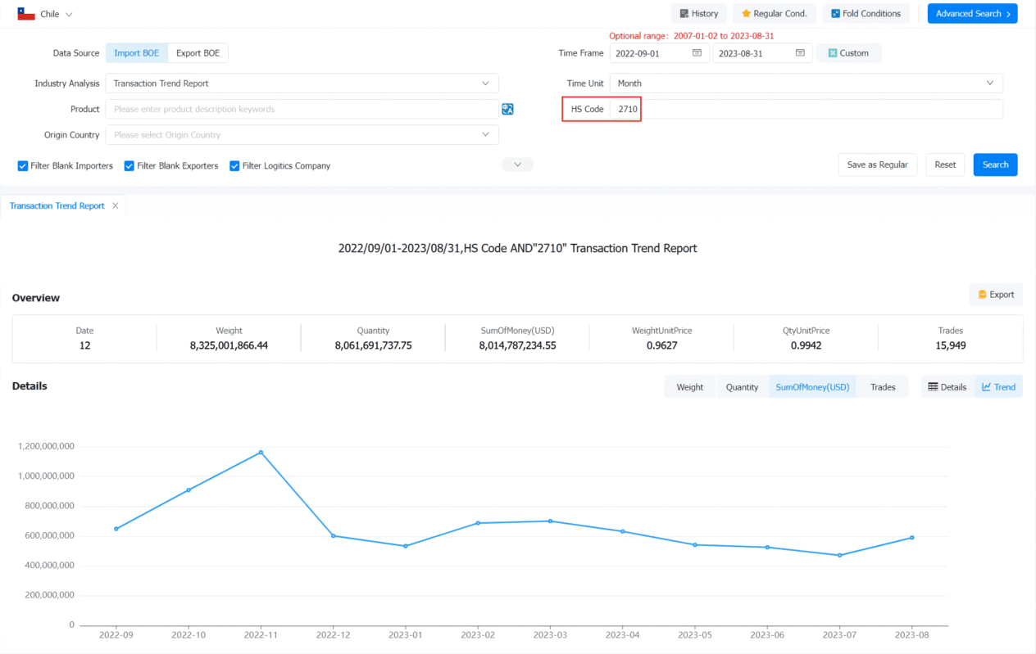
Task: Click the Reset button
Action: pyautogui.click(x=945, y=165)
